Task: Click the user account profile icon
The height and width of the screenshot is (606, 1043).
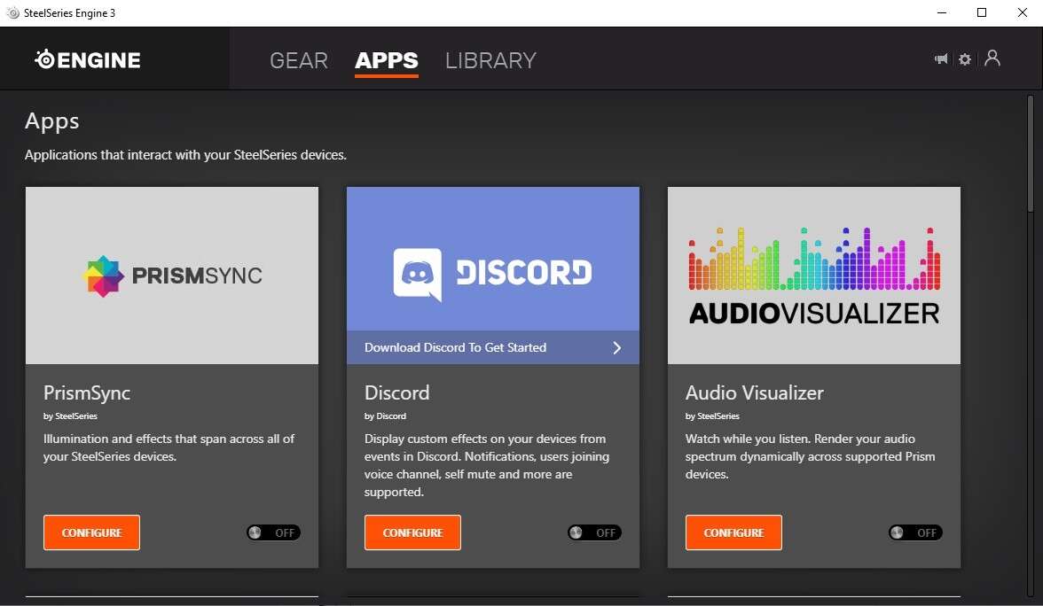Action: pyautogui.click(x=992, y=58)
